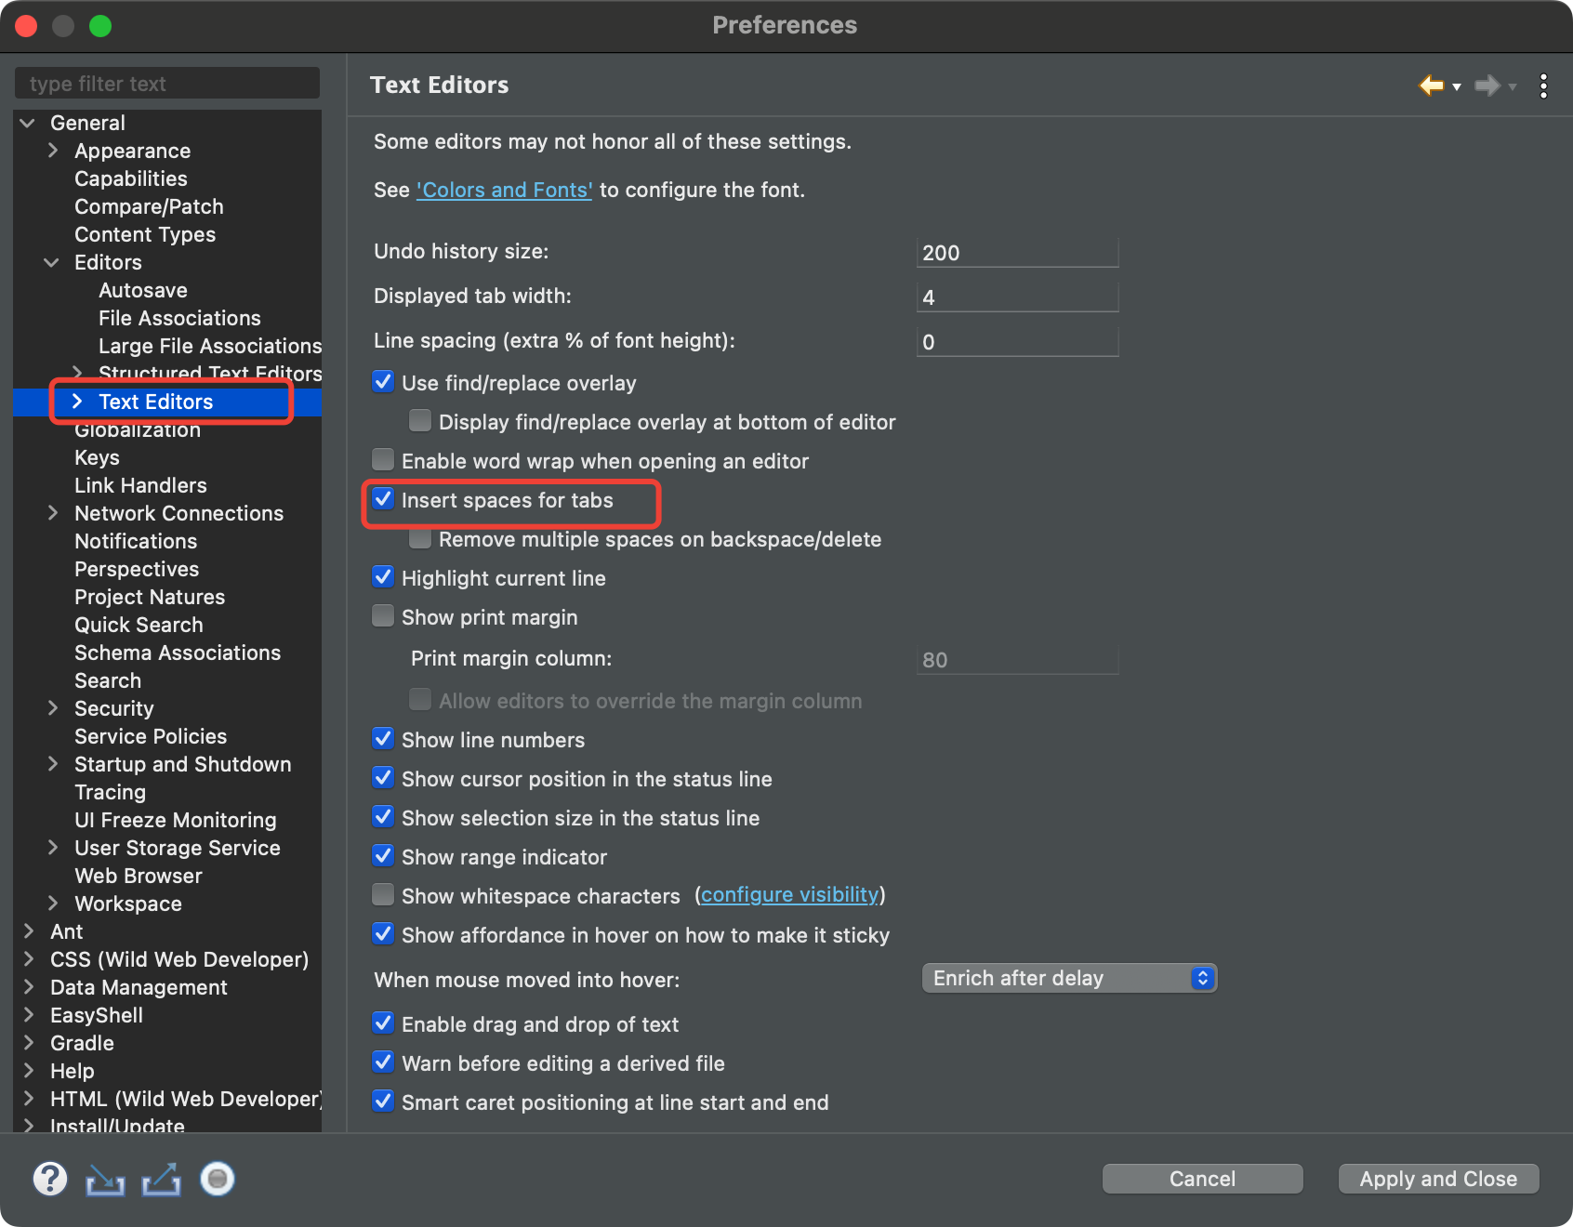The image size is (1573, 1227).
Task: Select Capabilities in the tree
Action: pos(131,178)
